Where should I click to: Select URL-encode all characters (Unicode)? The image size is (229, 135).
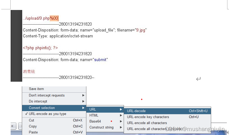167,129
